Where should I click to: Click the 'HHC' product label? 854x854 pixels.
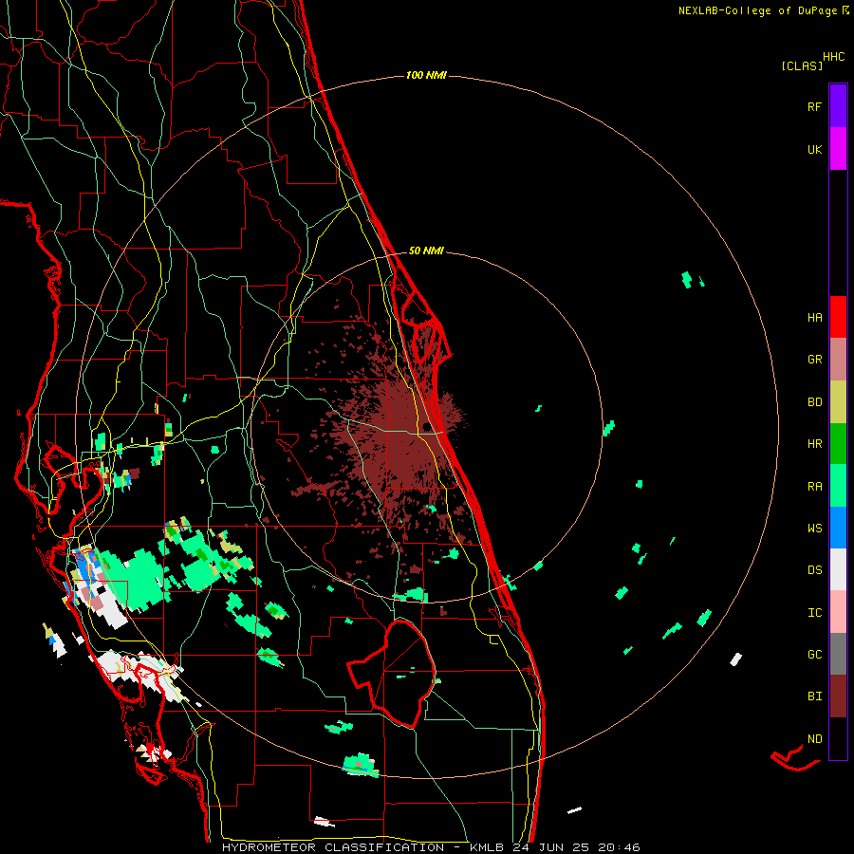click(834, 57)
